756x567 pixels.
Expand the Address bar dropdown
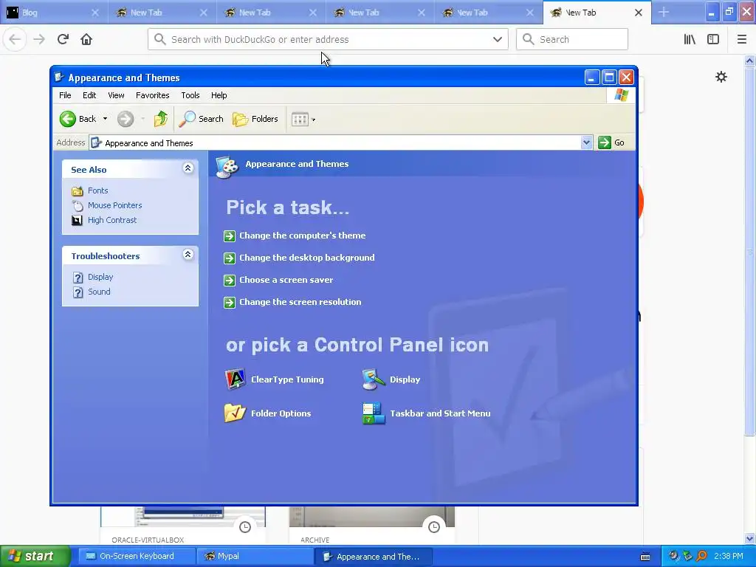click(x=586, y=142)
